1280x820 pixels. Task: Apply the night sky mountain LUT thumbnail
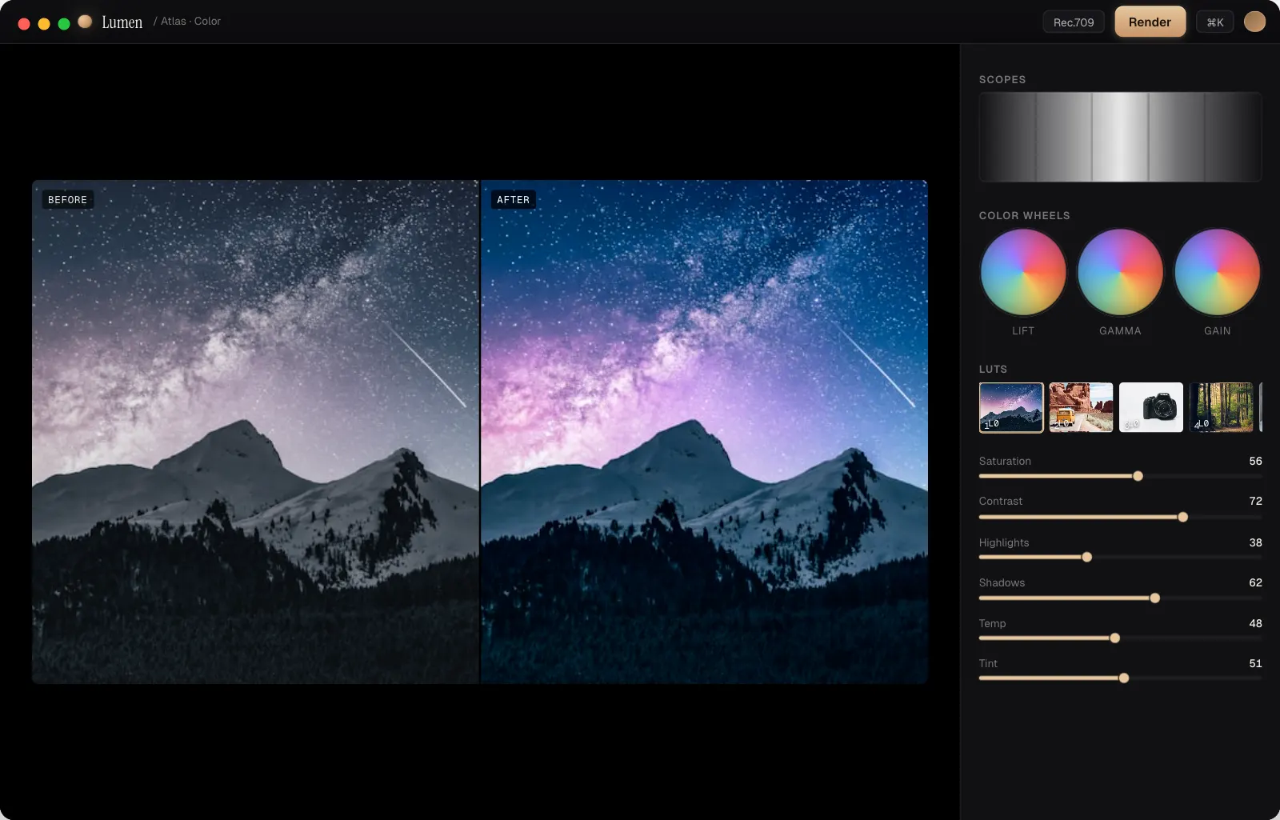[x=1011, y=407]
